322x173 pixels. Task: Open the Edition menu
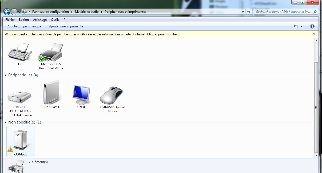24,20
